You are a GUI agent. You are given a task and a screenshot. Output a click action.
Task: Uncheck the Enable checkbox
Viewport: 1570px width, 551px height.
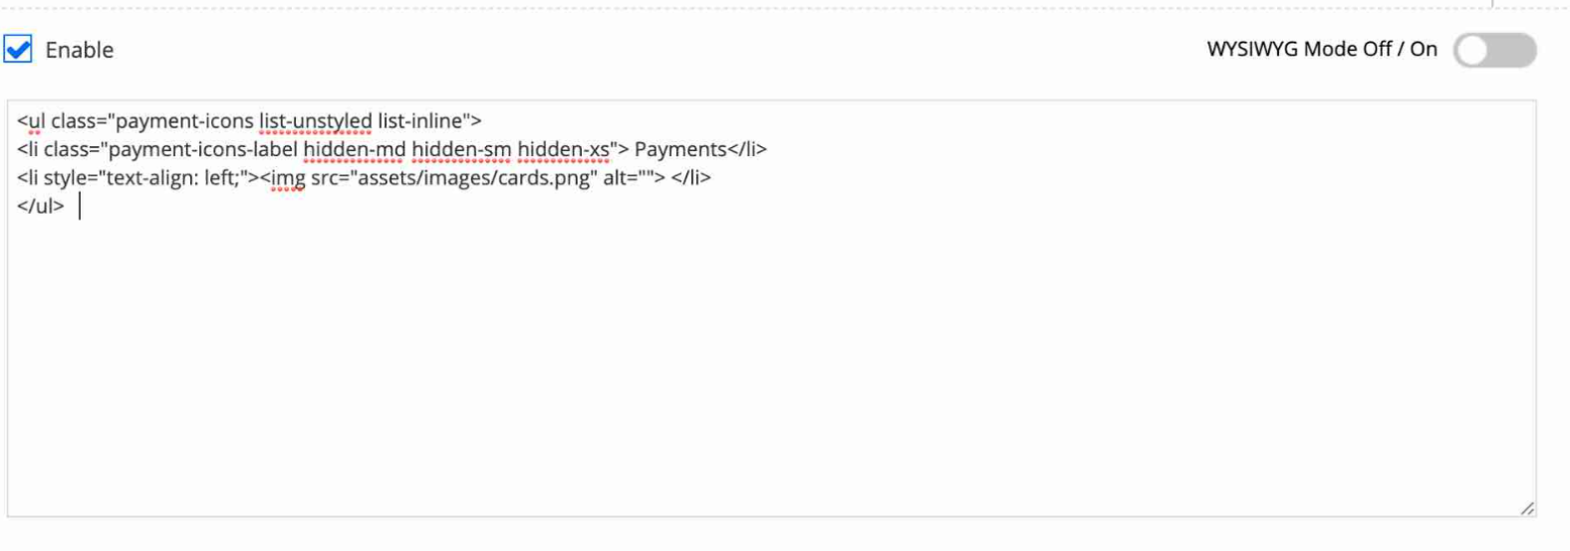(18, 49)
